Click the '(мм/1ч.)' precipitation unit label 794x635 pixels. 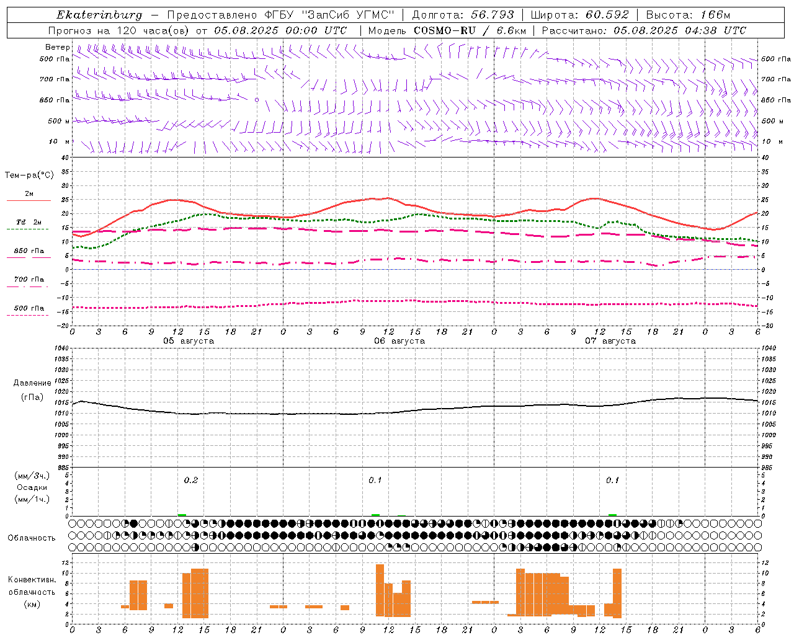coord(32,499)
